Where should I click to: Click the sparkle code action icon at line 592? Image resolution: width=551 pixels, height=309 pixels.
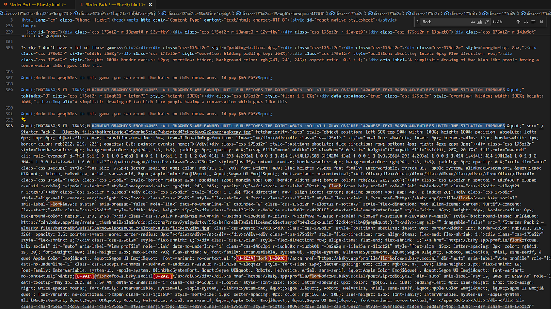pos(23,120)
